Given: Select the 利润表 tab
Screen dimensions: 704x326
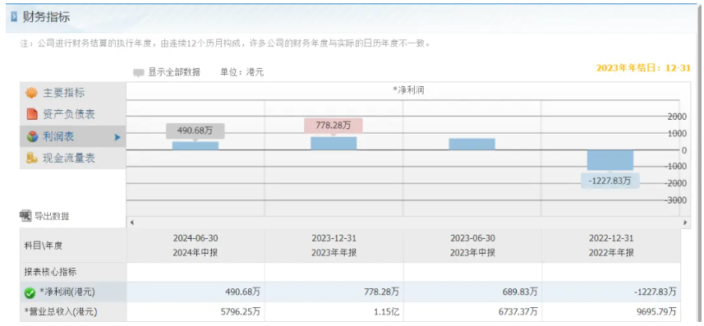Looking at the screenshot, I should (73, 136).
